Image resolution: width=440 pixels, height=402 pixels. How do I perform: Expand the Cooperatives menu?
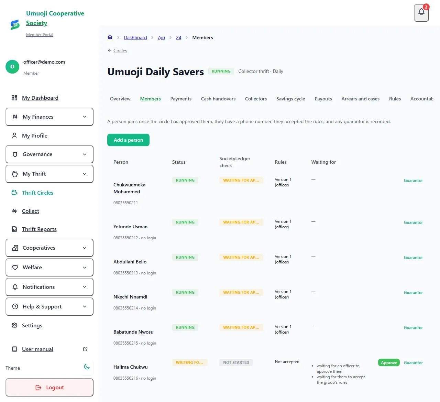point(49,248)
